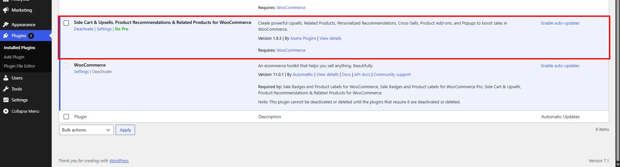
Task: Enable auto-updates for Side Cart & Upsells
Action: 560,23
